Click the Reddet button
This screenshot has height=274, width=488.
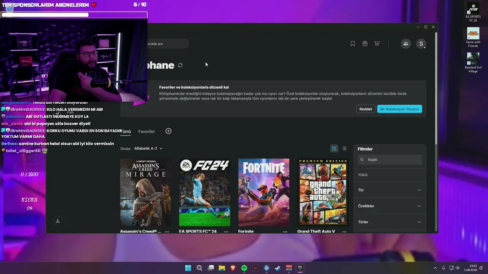point(366,109)
